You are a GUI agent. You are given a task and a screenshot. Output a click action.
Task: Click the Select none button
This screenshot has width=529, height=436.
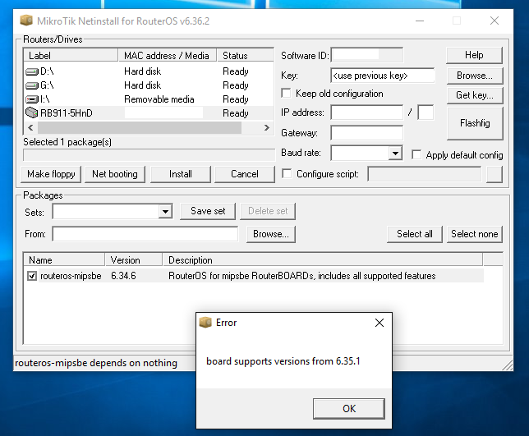click(474, 234)
